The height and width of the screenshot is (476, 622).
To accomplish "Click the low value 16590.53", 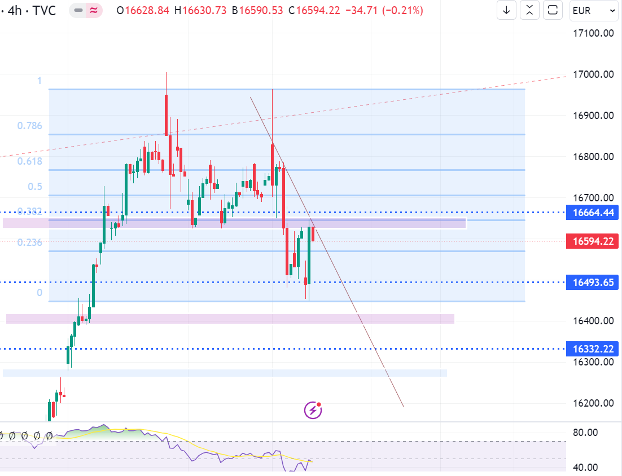I will click(261, 11).
